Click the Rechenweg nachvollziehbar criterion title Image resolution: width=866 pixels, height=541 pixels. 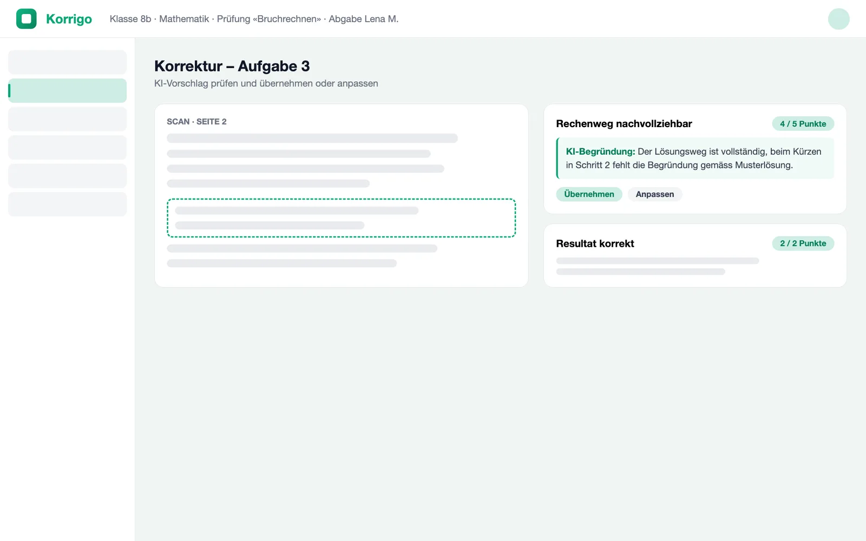pos(624,124)
